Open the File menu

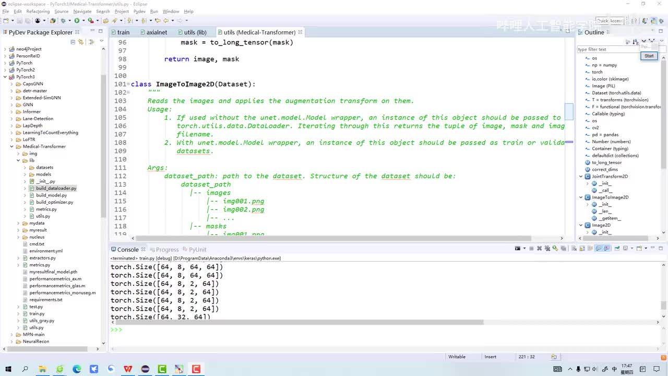(6, 11)
